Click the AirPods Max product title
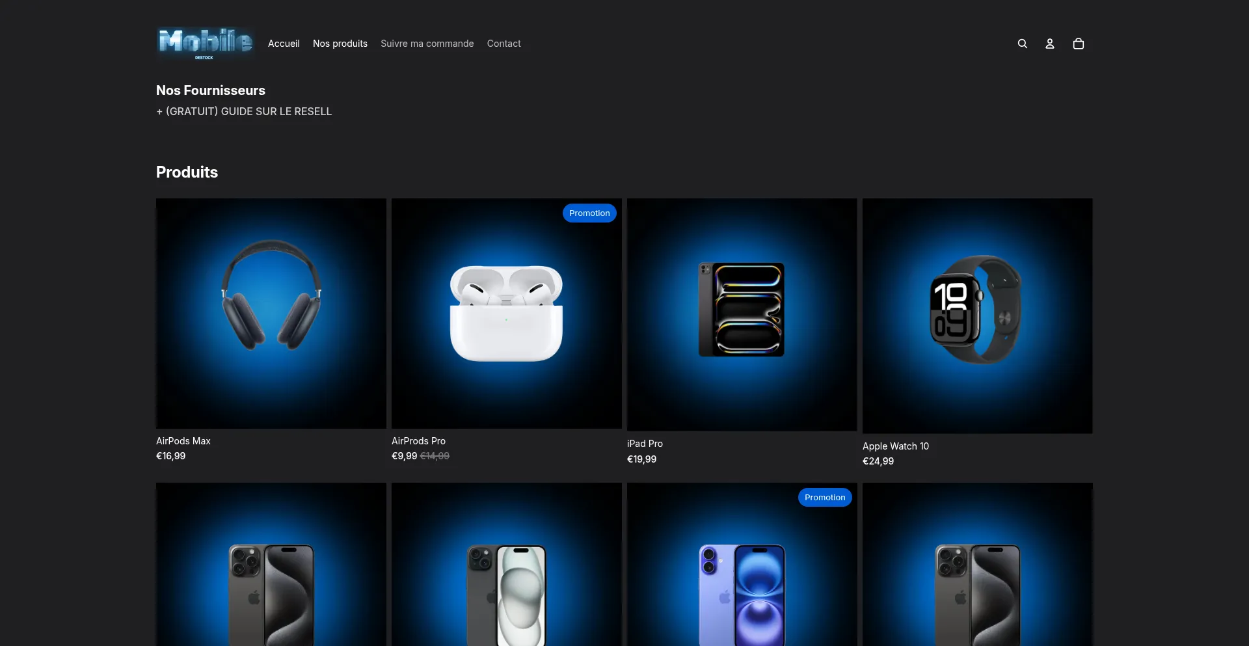Screen dimensions: 1249x646 tap(183, 441)
